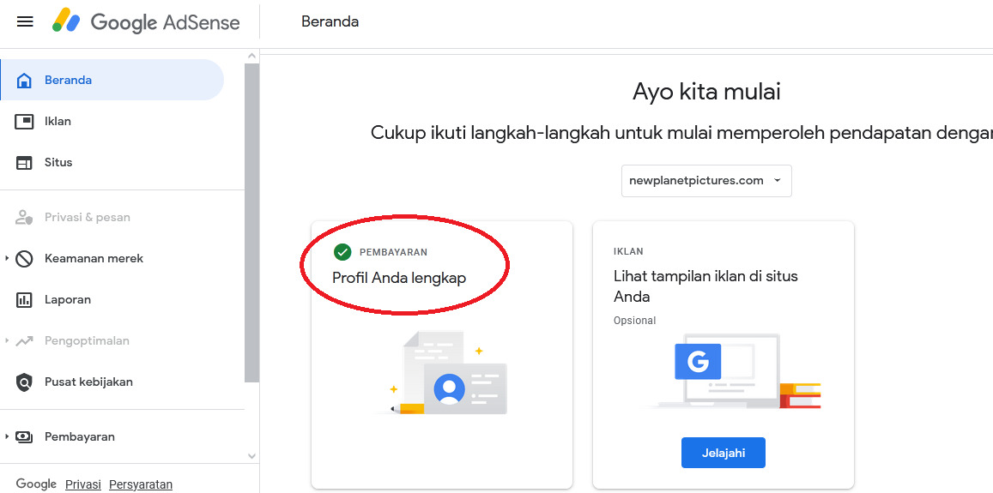Click the green checkmark on Pembayaran card
993x493 pixels.
click(342, 252)
